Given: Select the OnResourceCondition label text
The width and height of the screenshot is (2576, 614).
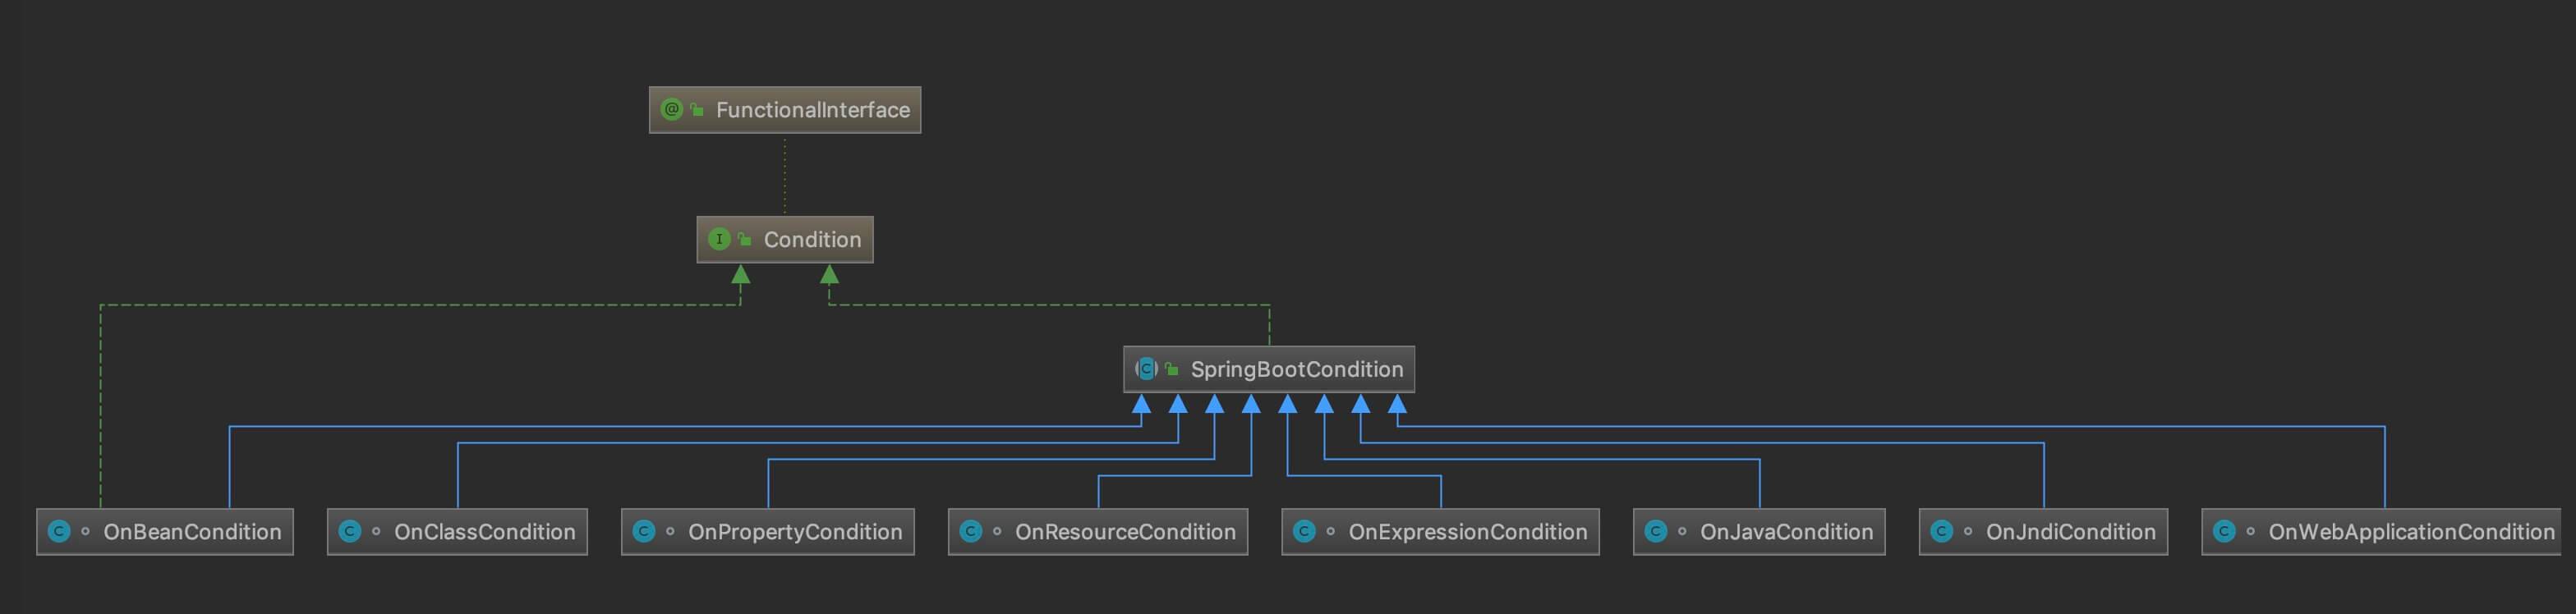Looking at the screenshot, I should (1125, 532).
